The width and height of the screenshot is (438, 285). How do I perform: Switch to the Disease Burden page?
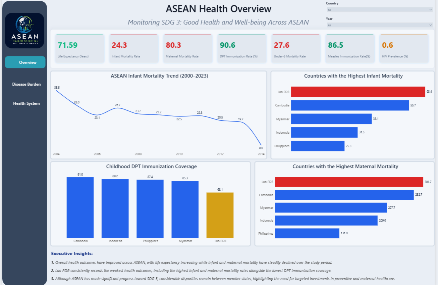click(x=26, y=84)
